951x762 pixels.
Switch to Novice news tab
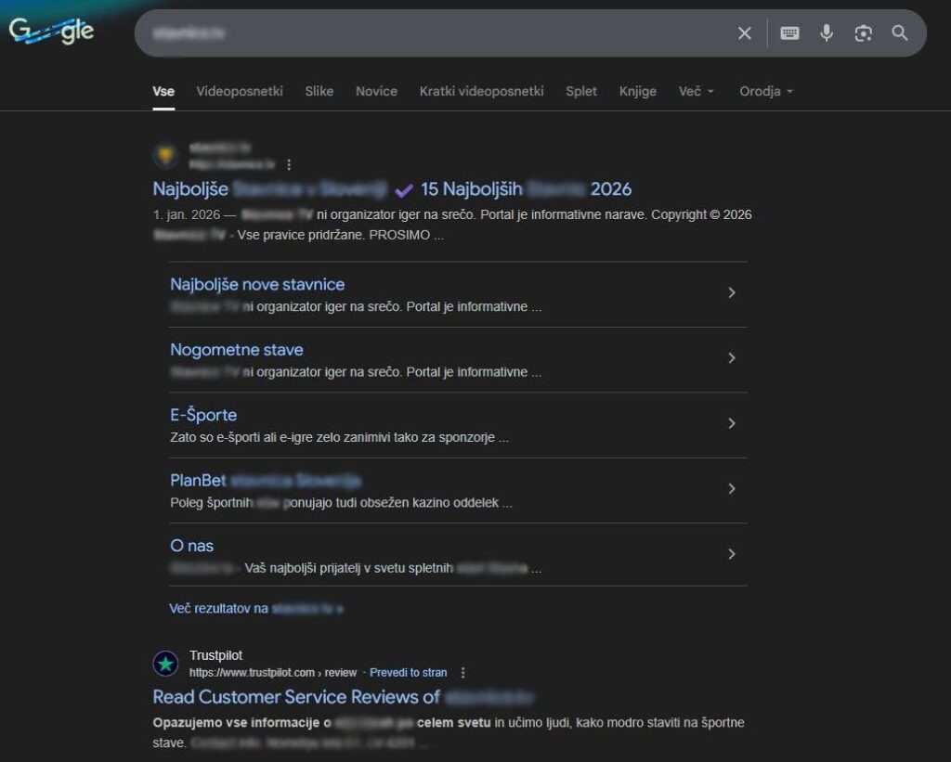coord(376,91)
